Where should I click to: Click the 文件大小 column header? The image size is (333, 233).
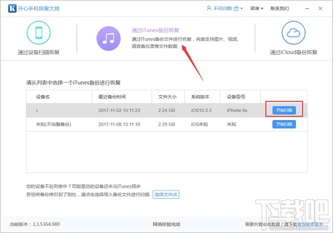click(x=168, y=97)
